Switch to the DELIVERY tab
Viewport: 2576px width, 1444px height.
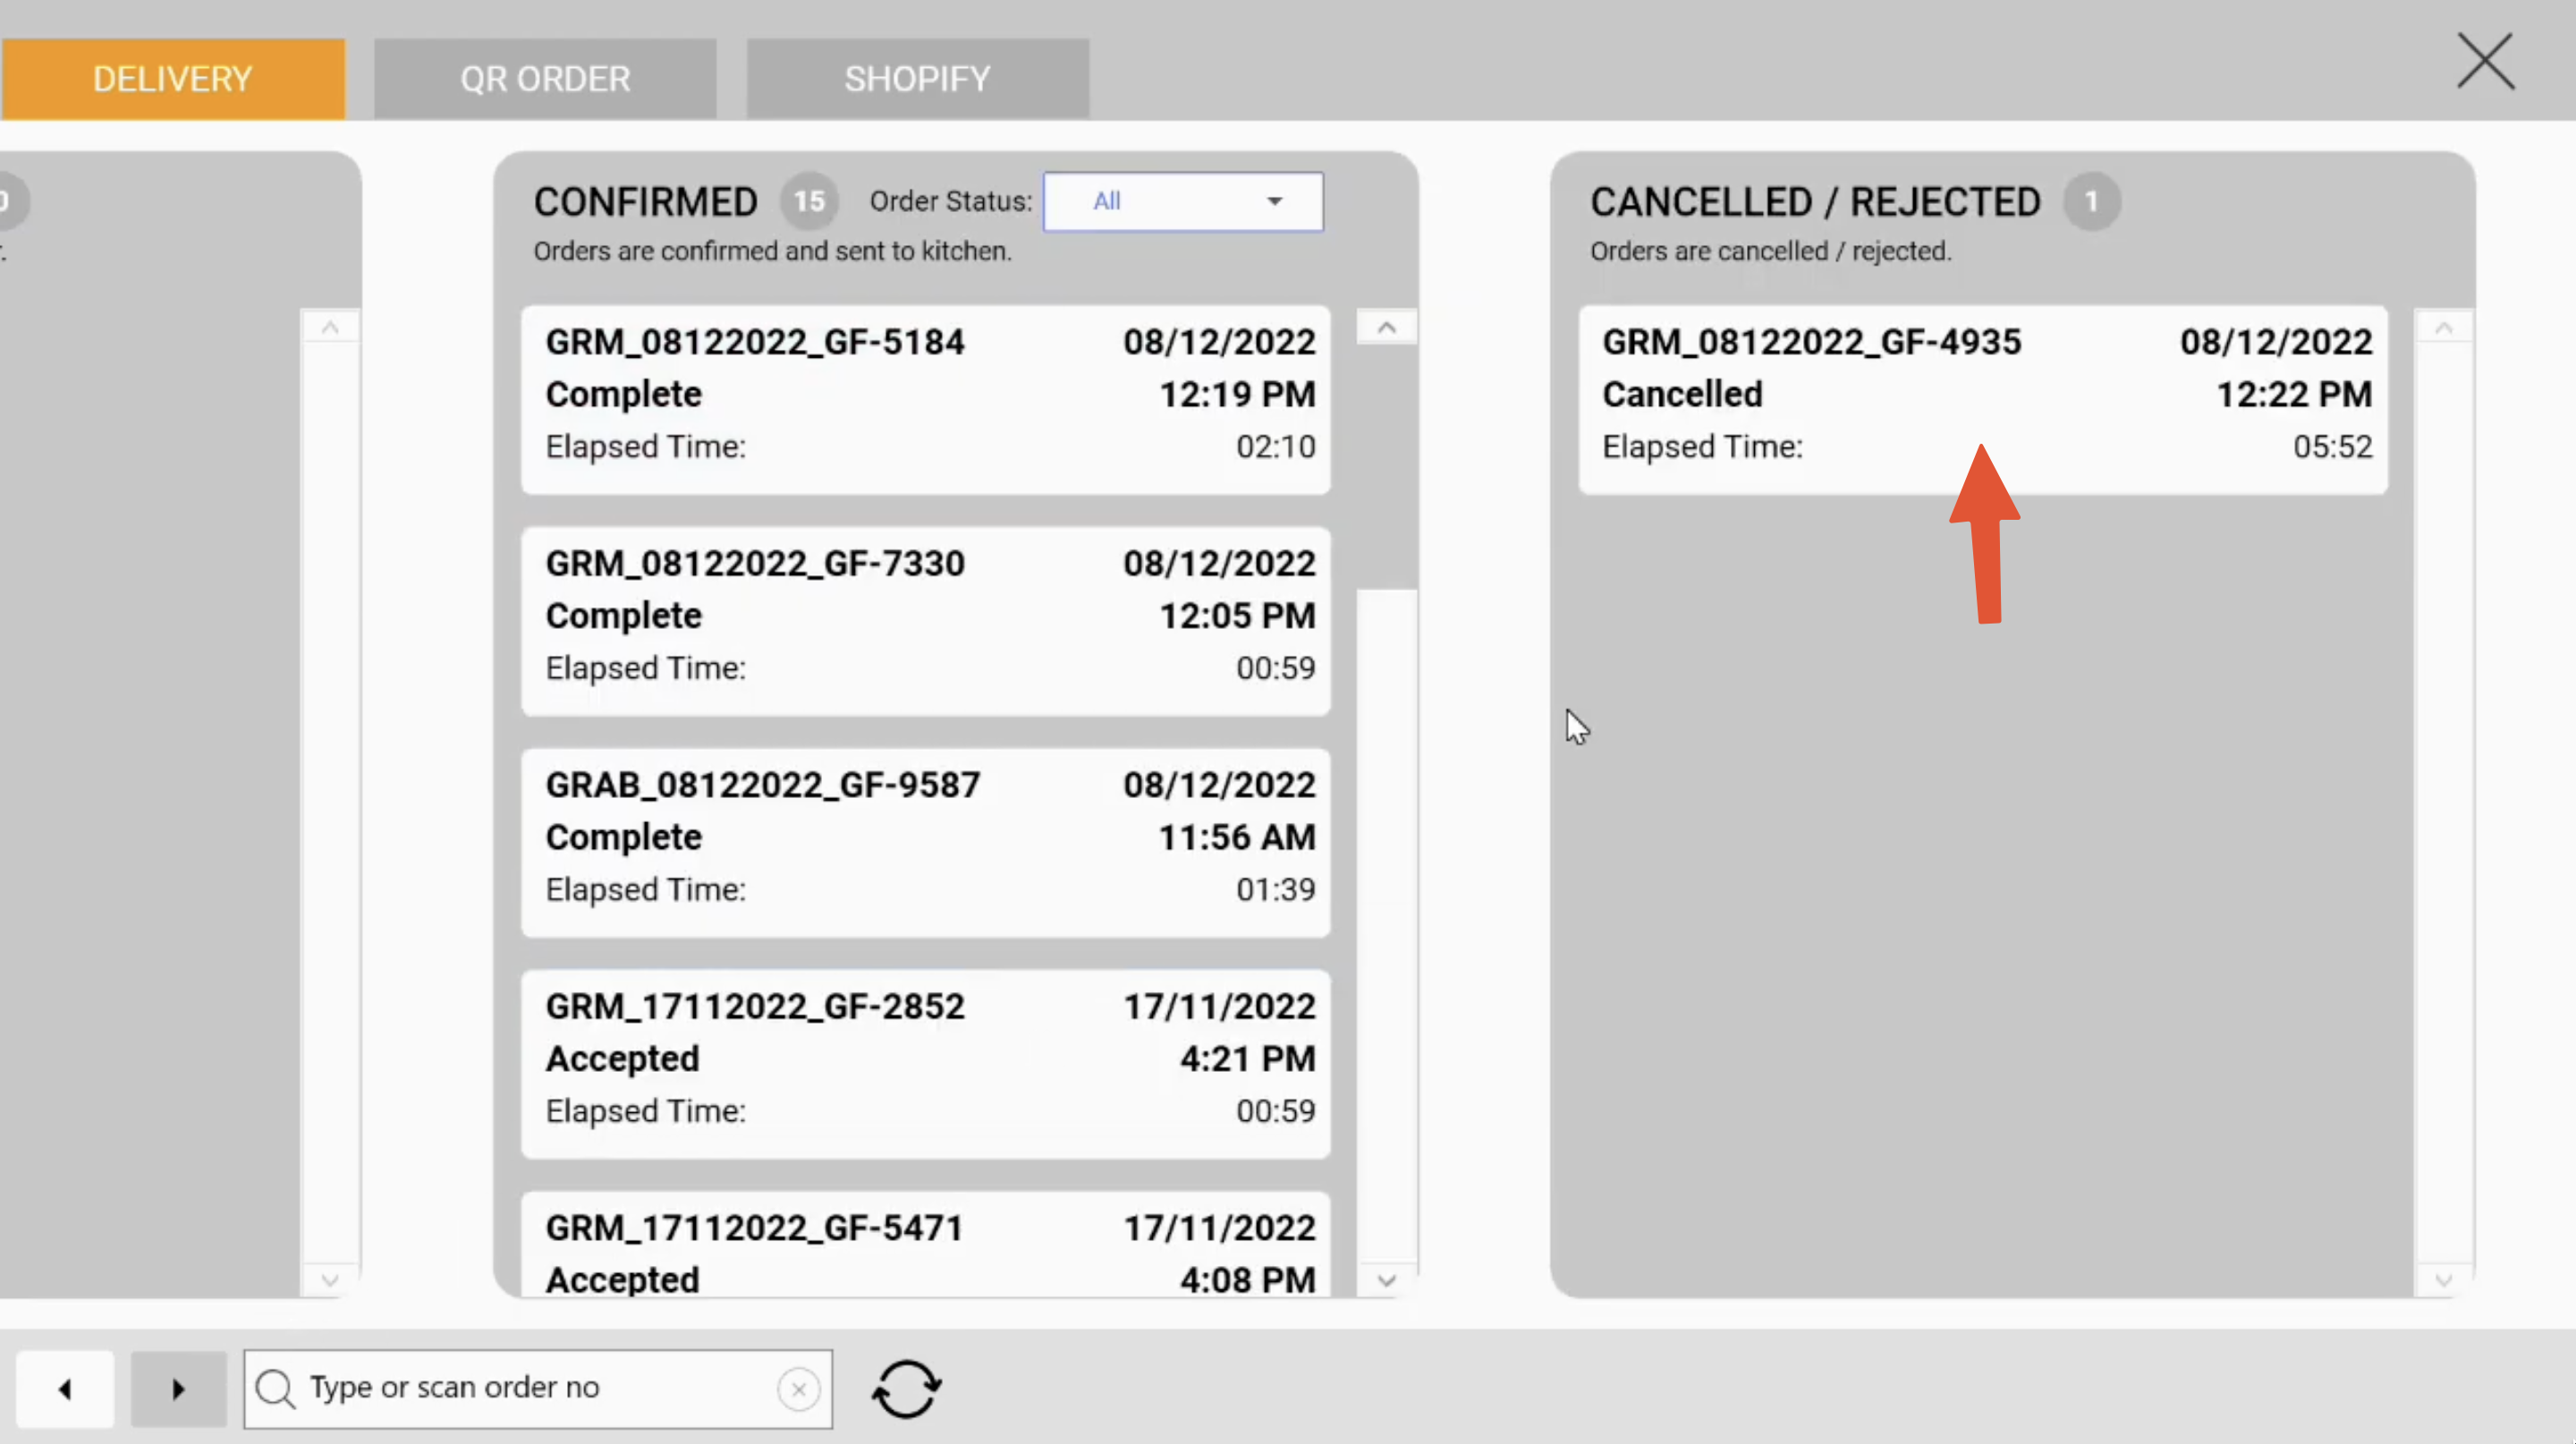(172, 79)
